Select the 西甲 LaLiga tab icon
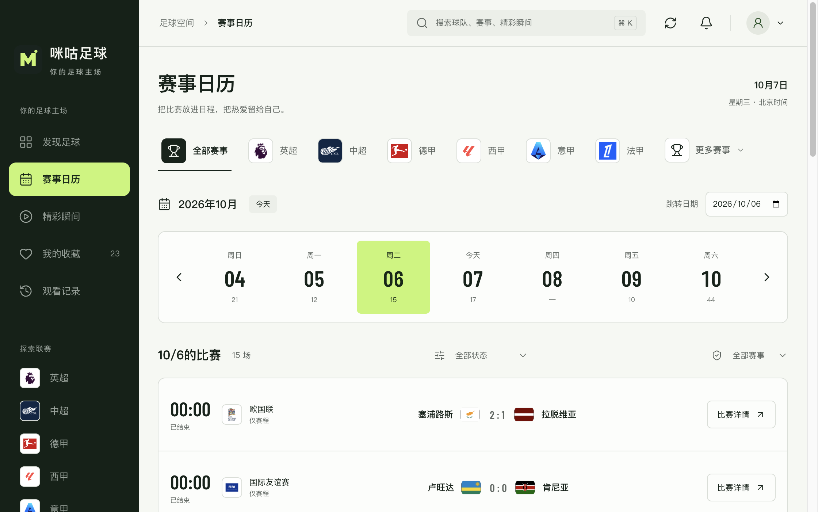 469,150
